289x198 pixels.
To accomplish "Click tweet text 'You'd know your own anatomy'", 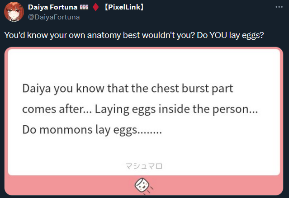I will (x=62, y=35).
